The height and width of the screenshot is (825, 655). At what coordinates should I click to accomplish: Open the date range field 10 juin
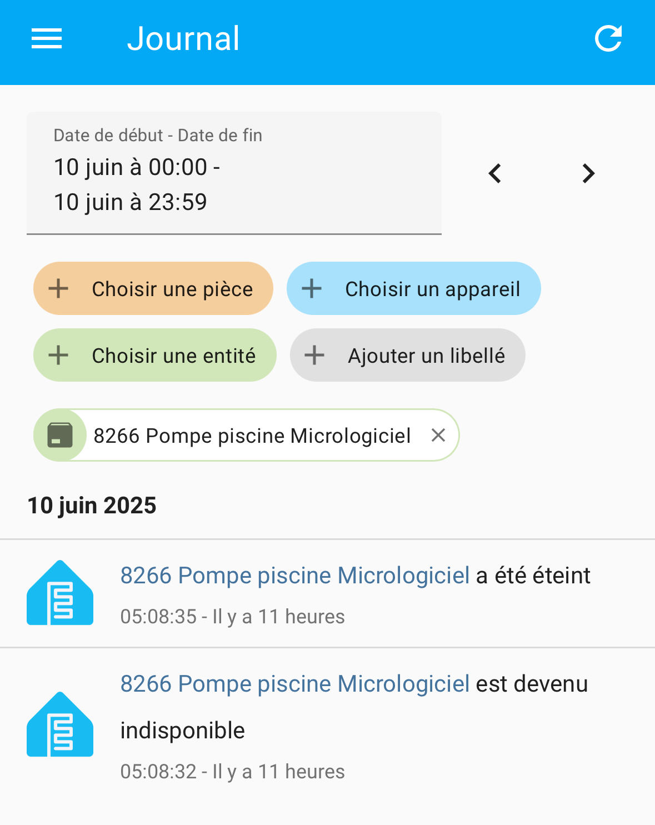pos(234,173)
